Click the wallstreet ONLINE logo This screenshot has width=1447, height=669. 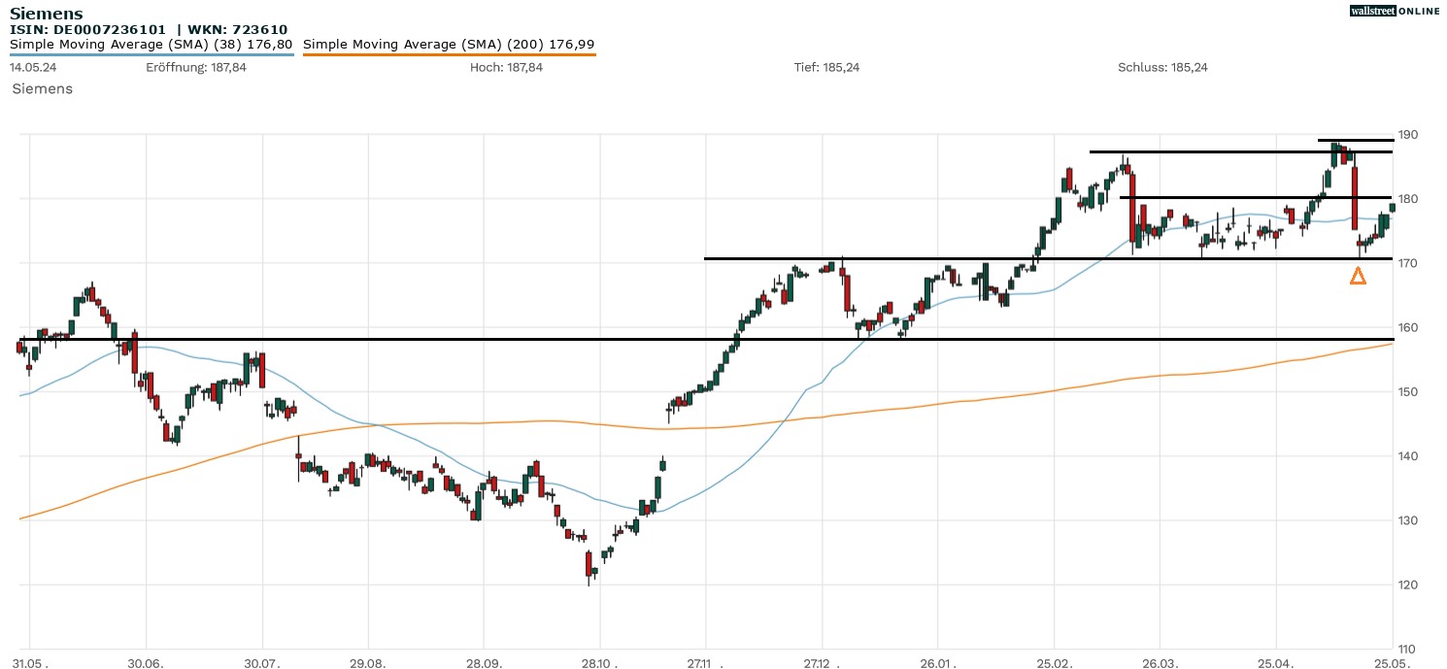pyautogui.click(x=1395, y=11)
